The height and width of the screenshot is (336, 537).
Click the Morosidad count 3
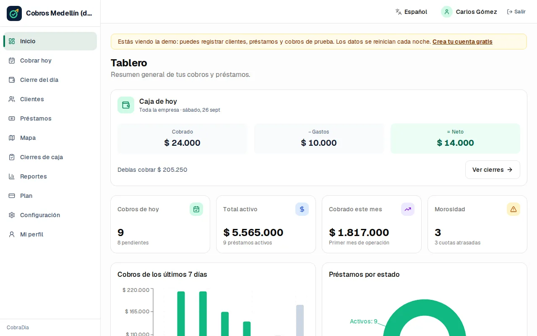coord(438,232)
